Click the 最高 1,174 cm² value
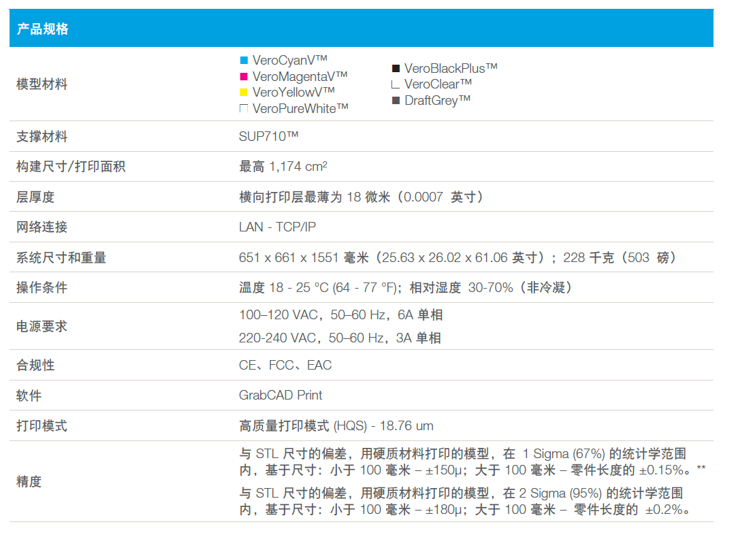 (x=283, y=167)
